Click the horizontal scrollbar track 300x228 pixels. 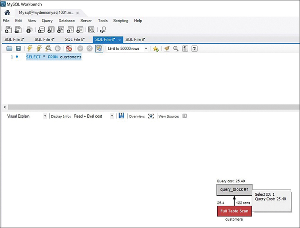(x=153, y=107)
